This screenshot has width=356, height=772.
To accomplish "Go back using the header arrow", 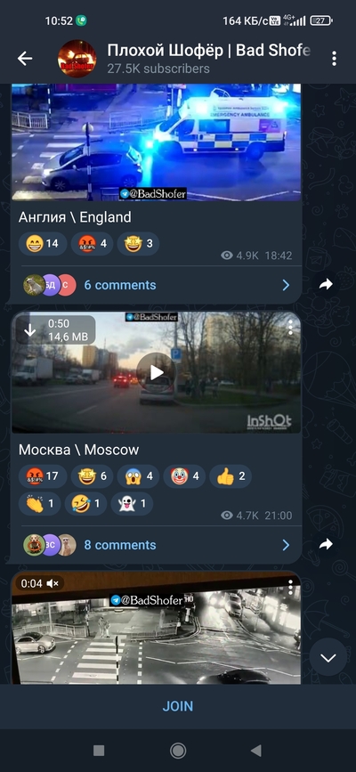I will [x=25, y=59].
